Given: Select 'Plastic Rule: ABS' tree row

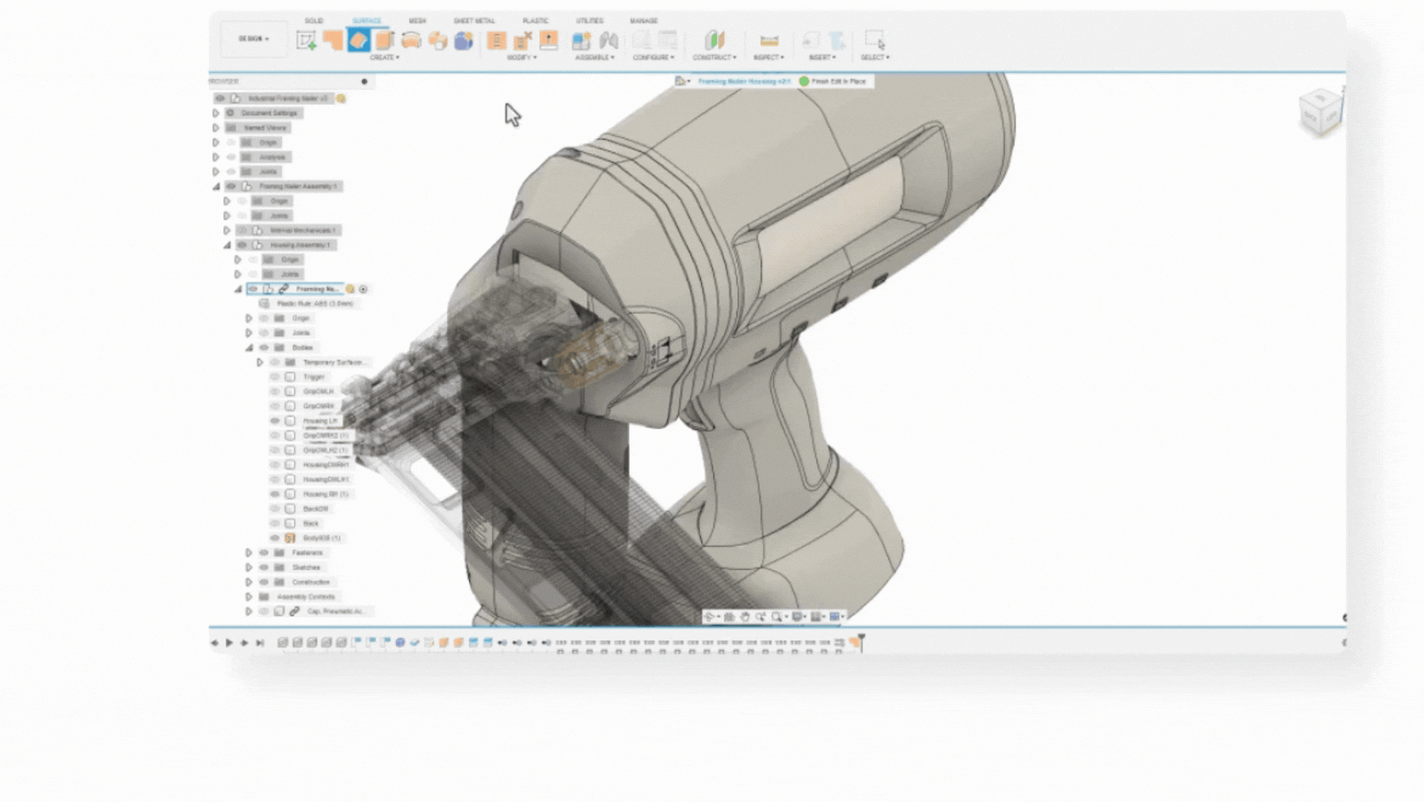Looking at the screenshot, I should (x=308, y=304).
